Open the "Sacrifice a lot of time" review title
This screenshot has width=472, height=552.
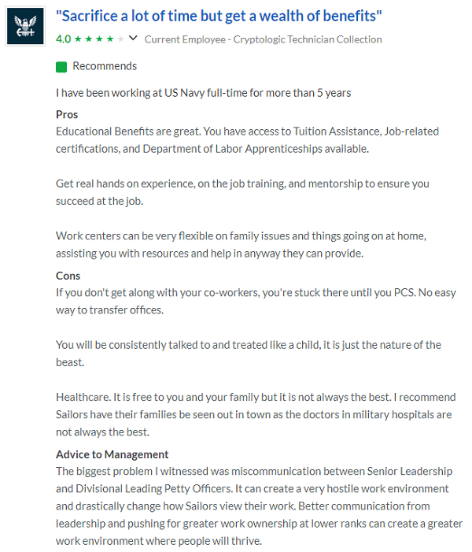coord(219,16)
